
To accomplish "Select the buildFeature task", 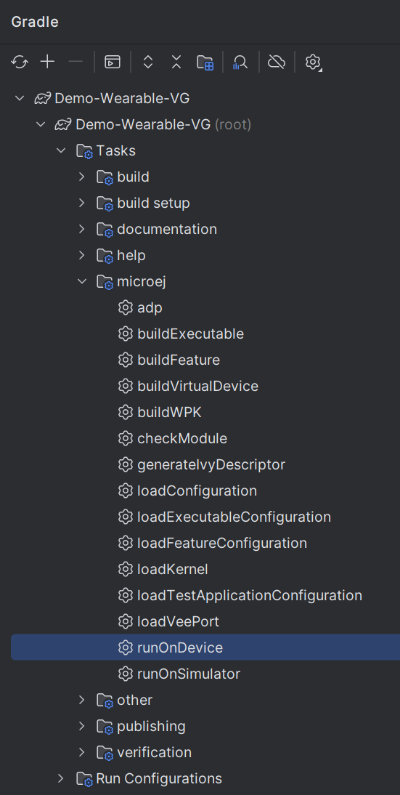I will pos(179,360).
